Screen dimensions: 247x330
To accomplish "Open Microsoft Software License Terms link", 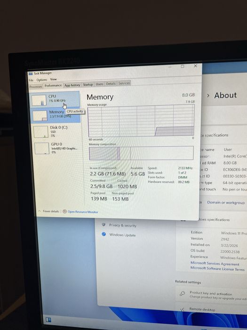I will [217, 269].
